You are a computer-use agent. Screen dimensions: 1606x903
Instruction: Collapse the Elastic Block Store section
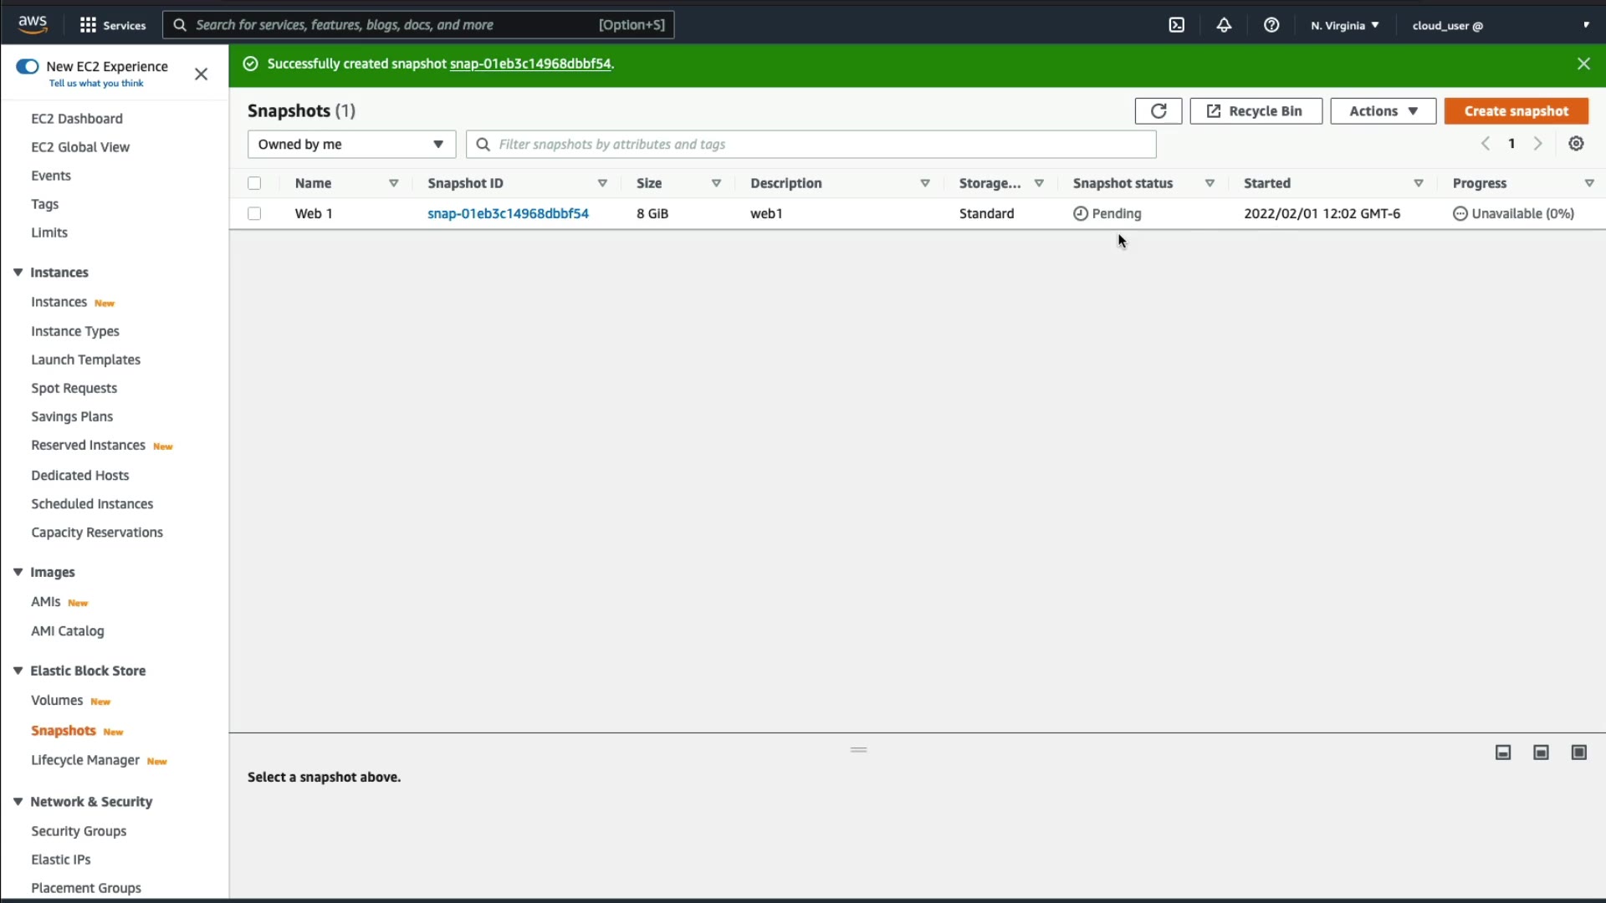[18, 671]
